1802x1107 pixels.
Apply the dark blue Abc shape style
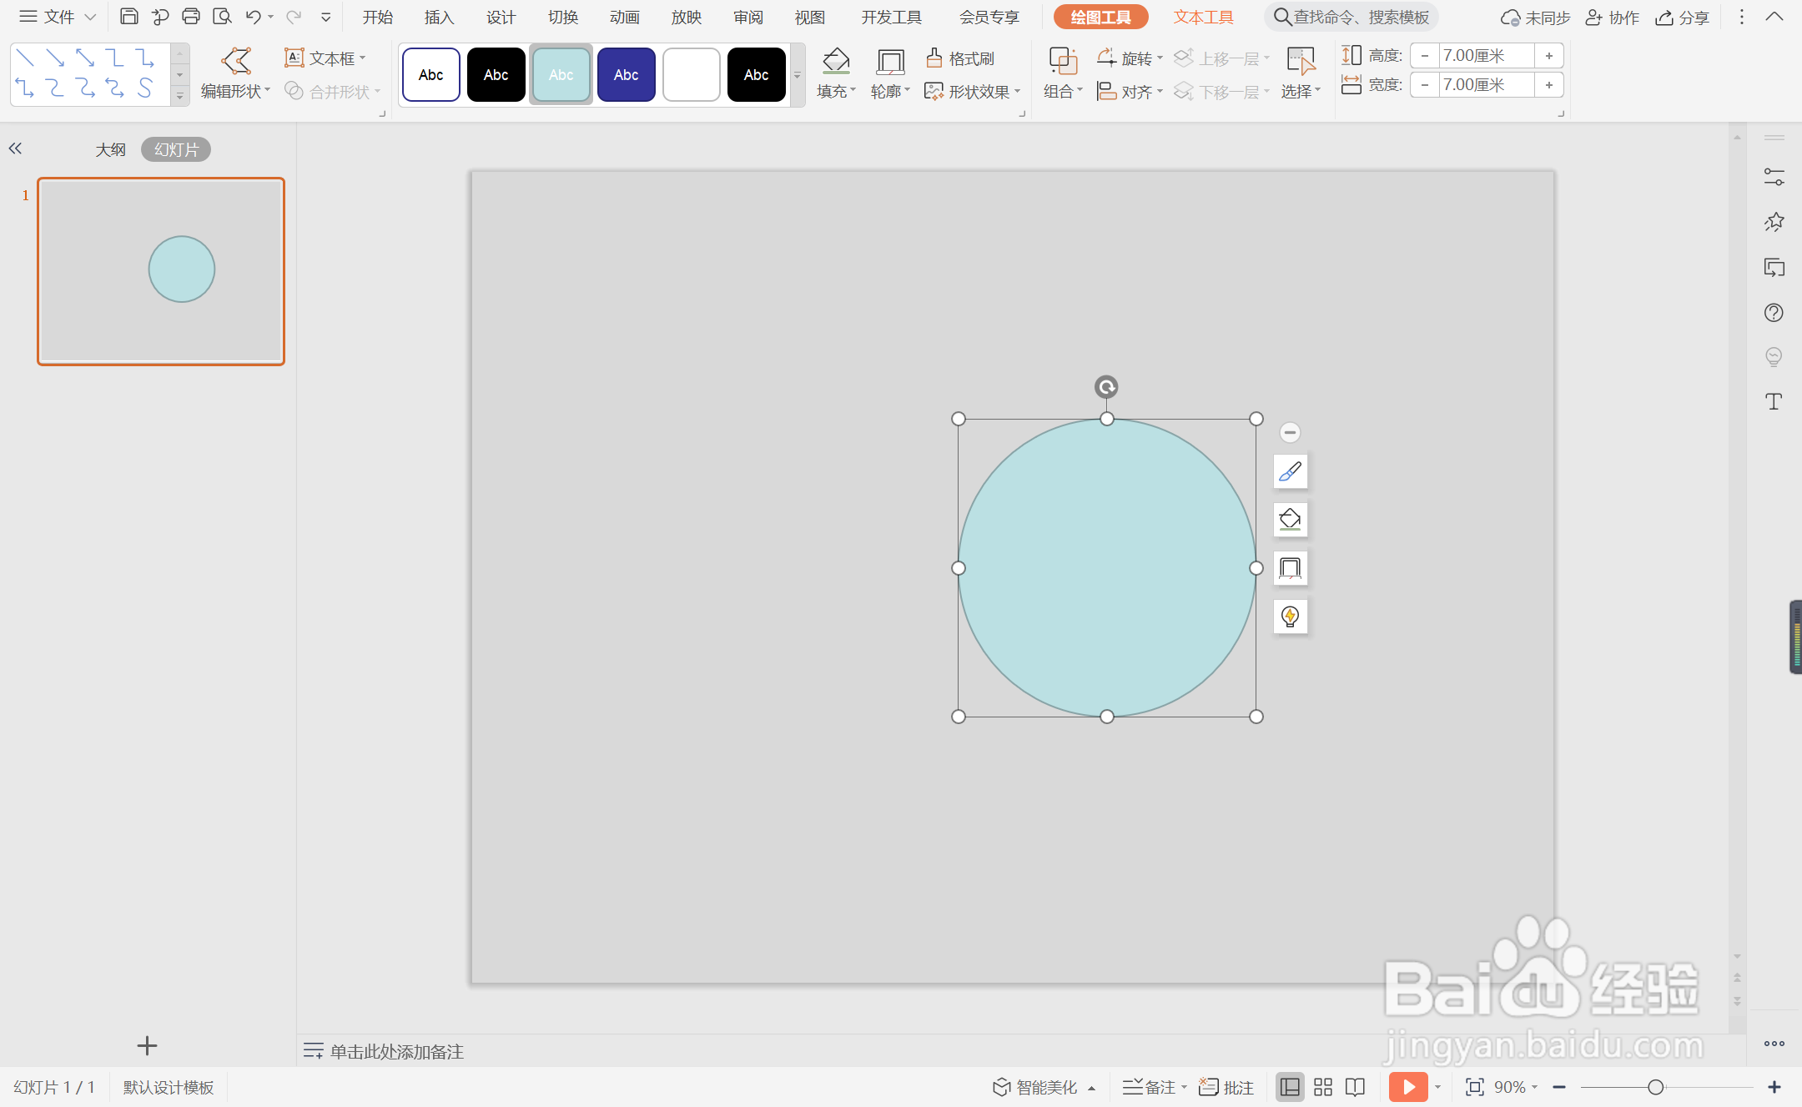tap(626, 75)
